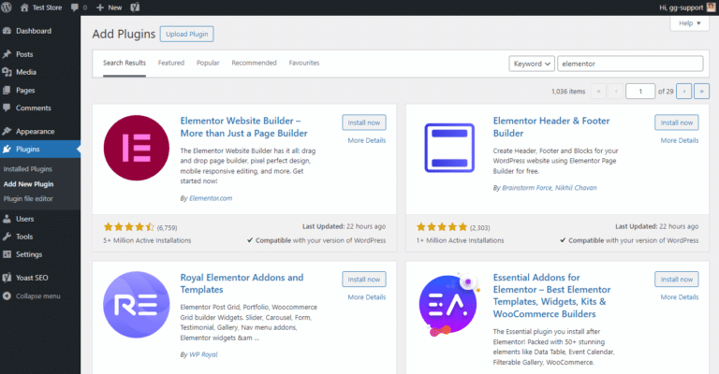Click the plugin search input field
The image size is (719, 374).
pyautogui.click(x=629, y=64)
